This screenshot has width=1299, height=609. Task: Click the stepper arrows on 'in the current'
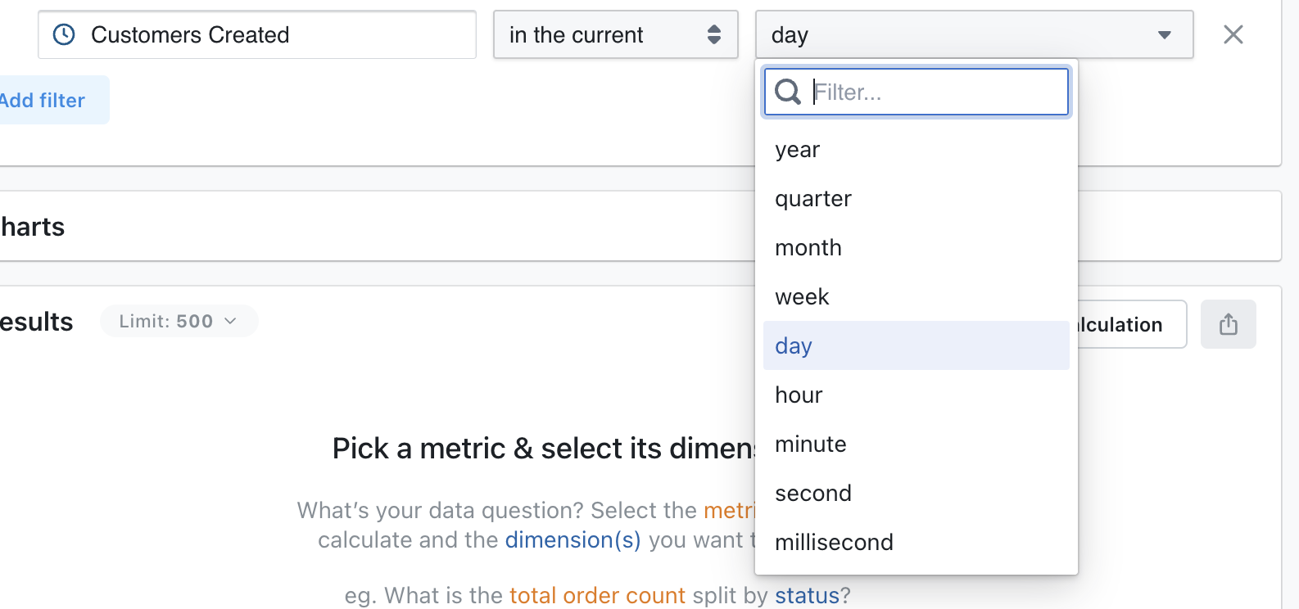point(716,34)
